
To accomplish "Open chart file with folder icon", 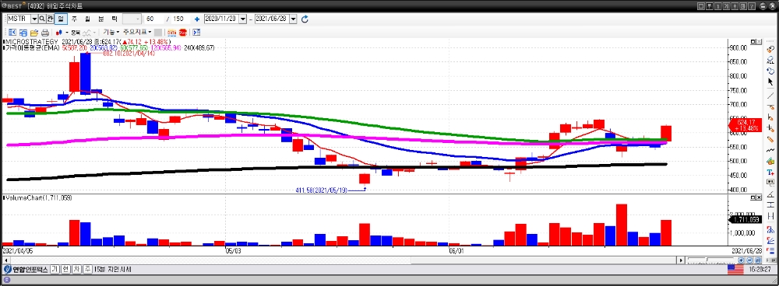I will pyautogui.click(x=33, y=32).
